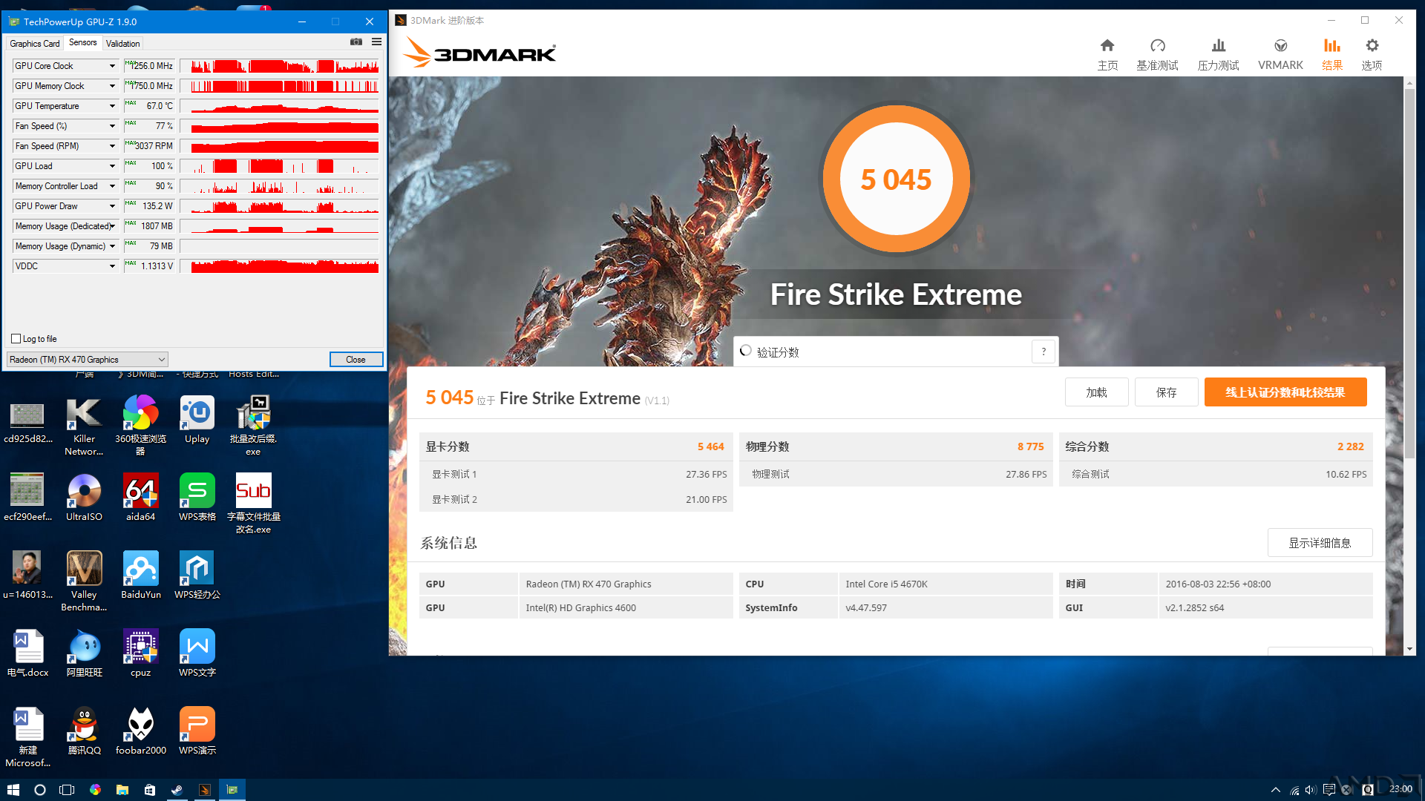Click the 360 browser desktop icon
Viewport: 1425px width, 801px height.
tap(140, 426)
